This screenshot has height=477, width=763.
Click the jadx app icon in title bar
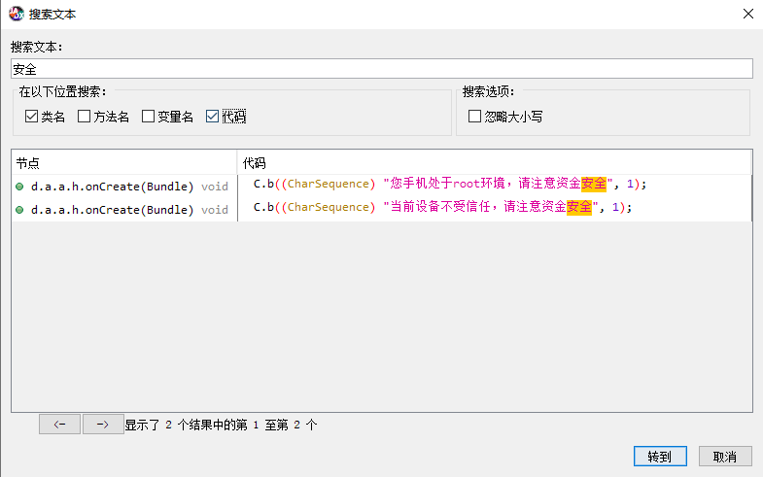point(17,14)
